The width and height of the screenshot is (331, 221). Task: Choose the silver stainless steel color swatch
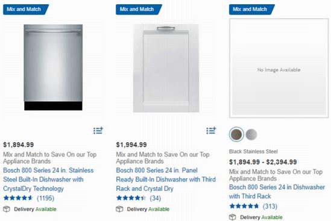pyautogui.click(x=251, y=134)
